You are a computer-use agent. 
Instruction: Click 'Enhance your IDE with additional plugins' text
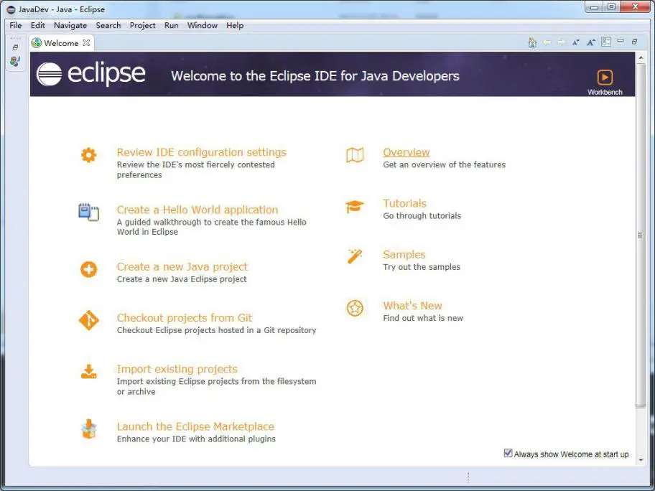(x=196, y=439)
